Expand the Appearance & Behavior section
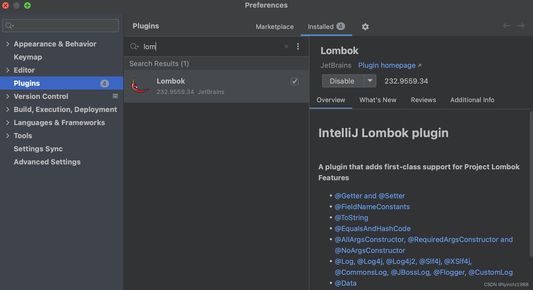This screenshot has width=533, height=290. (x=7, y=44)
